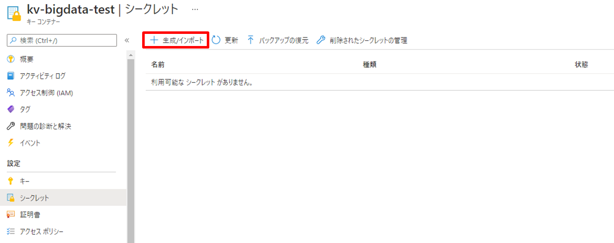The height and width of the screenshot is (243, 614).
Task: Click the 種類 column header
Action: pyautogui.click(x=369, y=65)
